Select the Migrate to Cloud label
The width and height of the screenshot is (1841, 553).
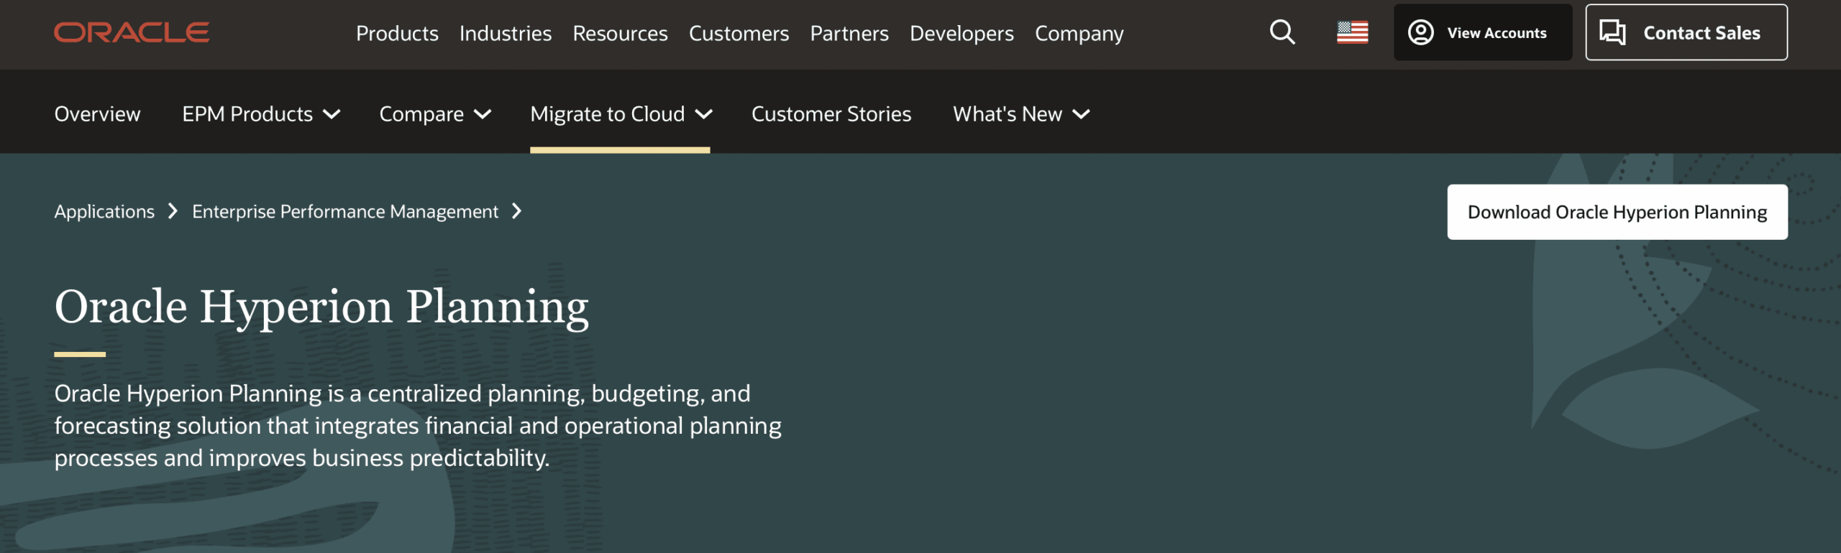click(607, 113)
